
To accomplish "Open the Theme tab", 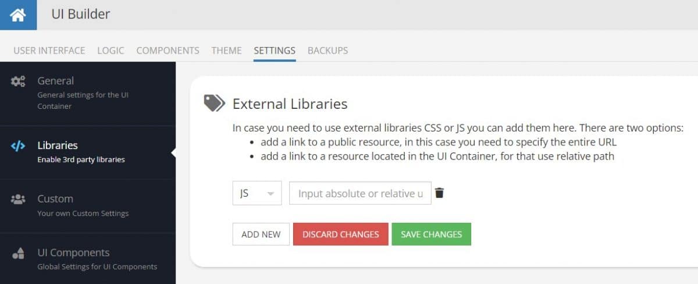I will point(226,50).
